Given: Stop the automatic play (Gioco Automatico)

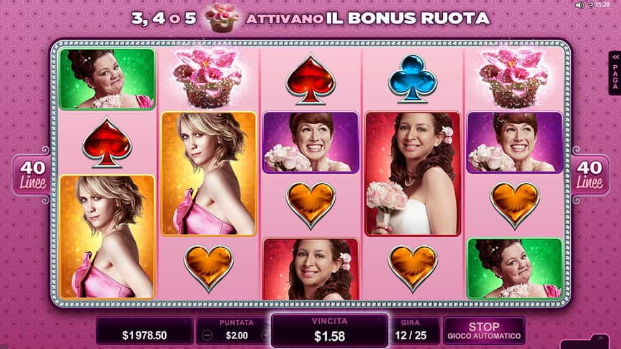Looking at the screenshot, I should (x=484, y=330).
